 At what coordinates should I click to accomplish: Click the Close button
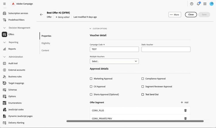point(191,15)
